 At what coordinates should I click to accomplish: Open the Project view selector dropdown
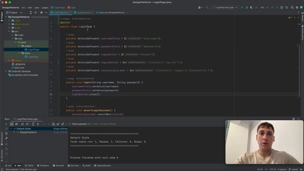tap(14, 13)
